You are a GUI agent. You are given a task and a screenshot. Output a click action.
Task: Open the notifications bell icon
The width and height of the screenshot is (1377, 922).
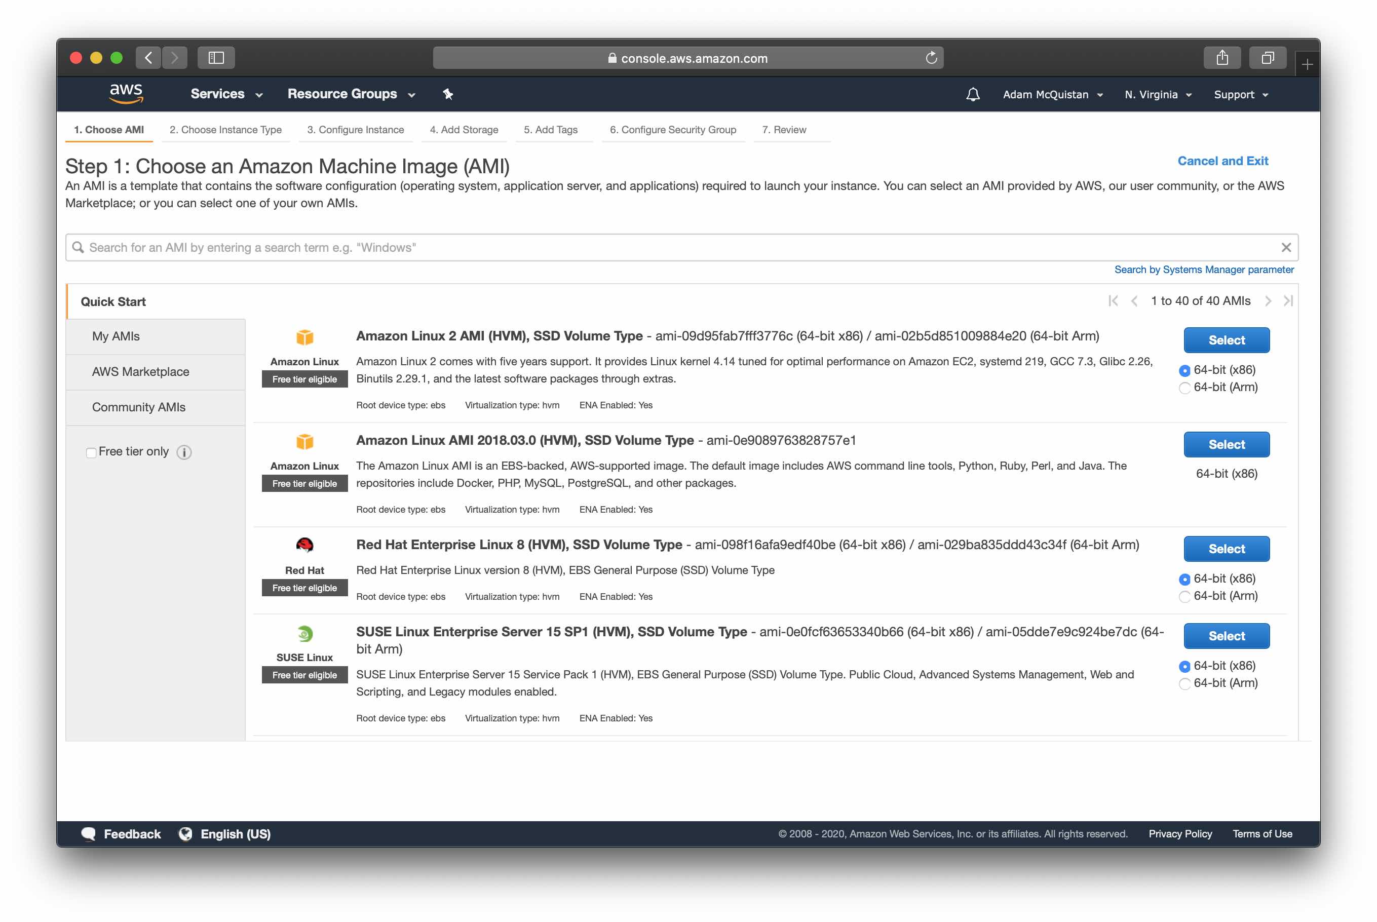coord(973,94)
